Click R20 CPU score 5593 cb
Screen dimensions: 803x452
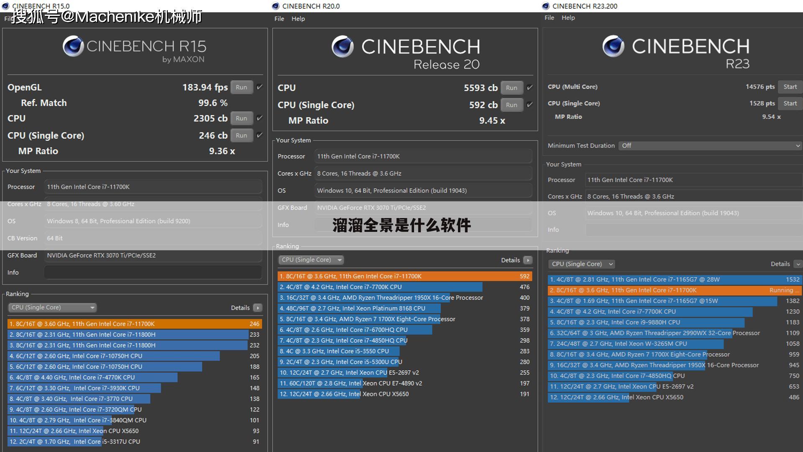point(481,87)
